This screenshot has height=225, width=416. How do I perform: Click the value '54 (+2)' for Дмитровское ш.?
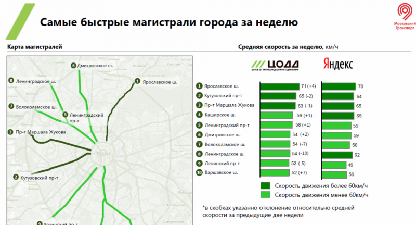pyautogui.click(x=301, y=134)
